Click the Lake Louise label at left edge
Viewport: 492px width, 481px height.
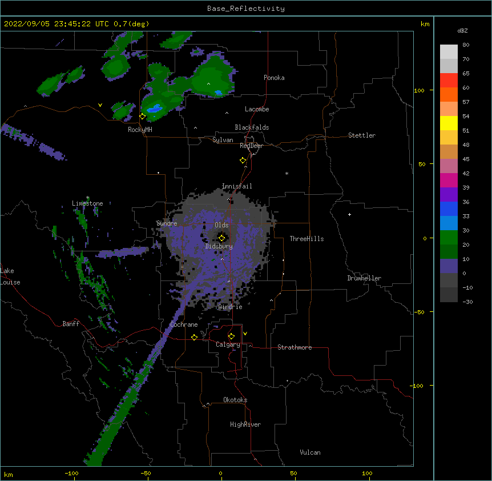pos(10,276)
